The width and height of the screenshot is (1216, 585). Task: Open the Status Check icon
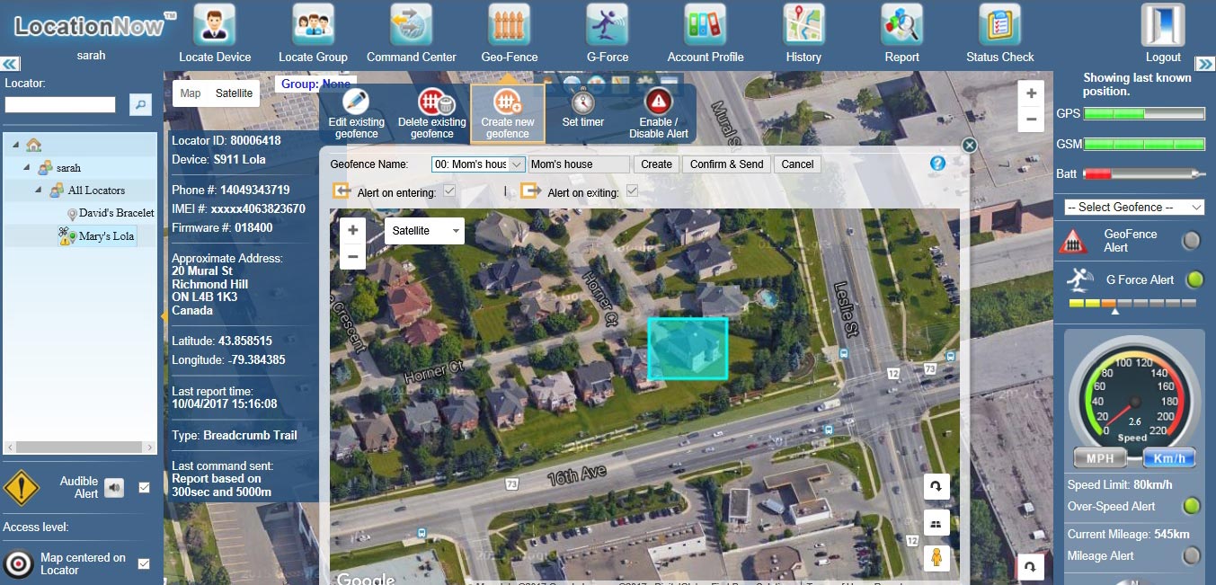click(999, 25)
